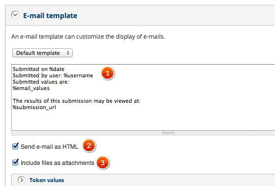Click the 'Submitted on %date' line
The width and height of the screenshot is (275, 186).
coord(39,69)
